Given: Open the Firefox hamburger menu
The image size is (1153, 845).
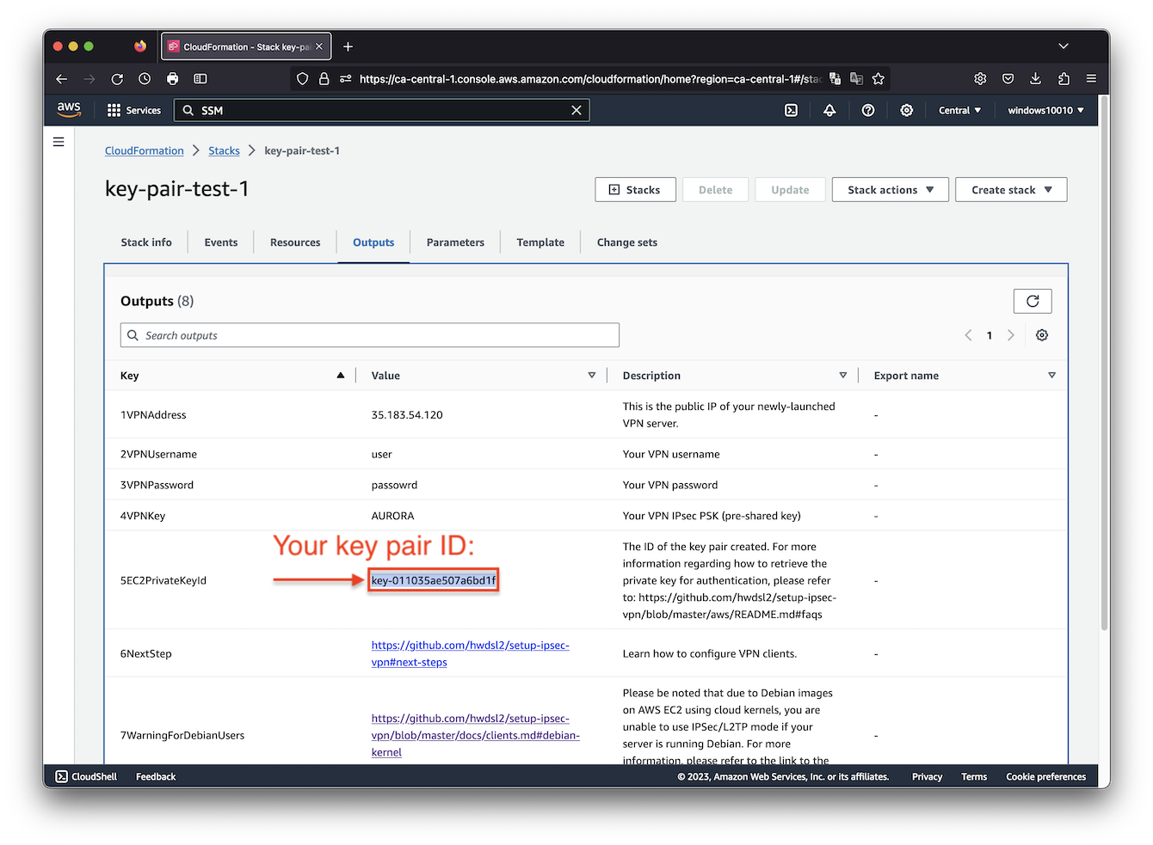Looking at the screenshot, I should click(x=1091, y=78).
